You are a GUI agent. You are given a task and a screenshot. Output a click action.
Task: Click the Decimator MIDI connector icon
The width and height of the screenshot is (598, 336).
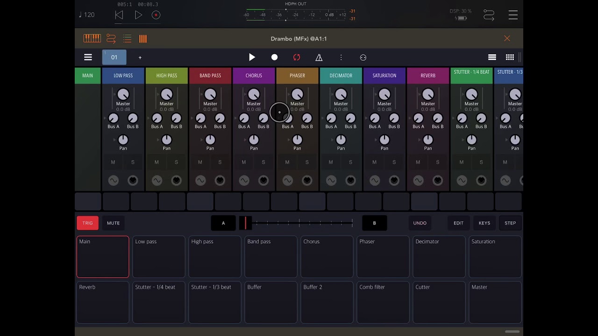coord(350,181)
